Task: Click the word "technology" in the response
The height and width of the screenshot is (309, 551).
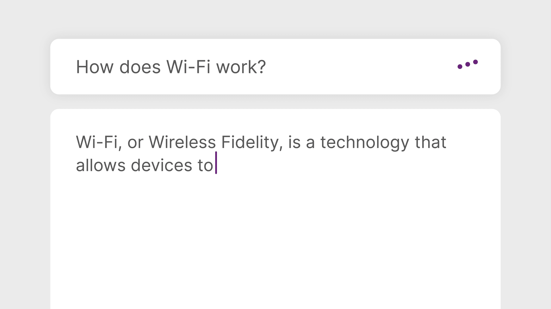Action: [x=364, y=142]
